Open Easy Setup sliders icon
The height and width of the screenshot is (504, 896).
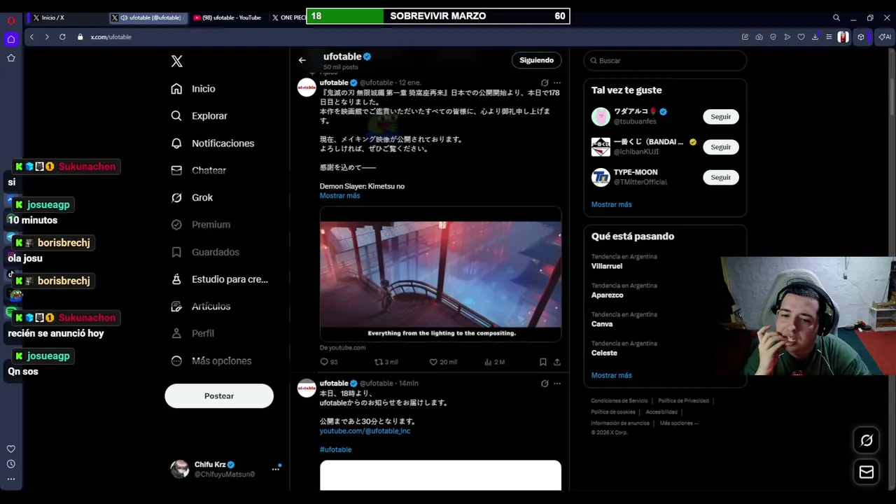point(829,37)
